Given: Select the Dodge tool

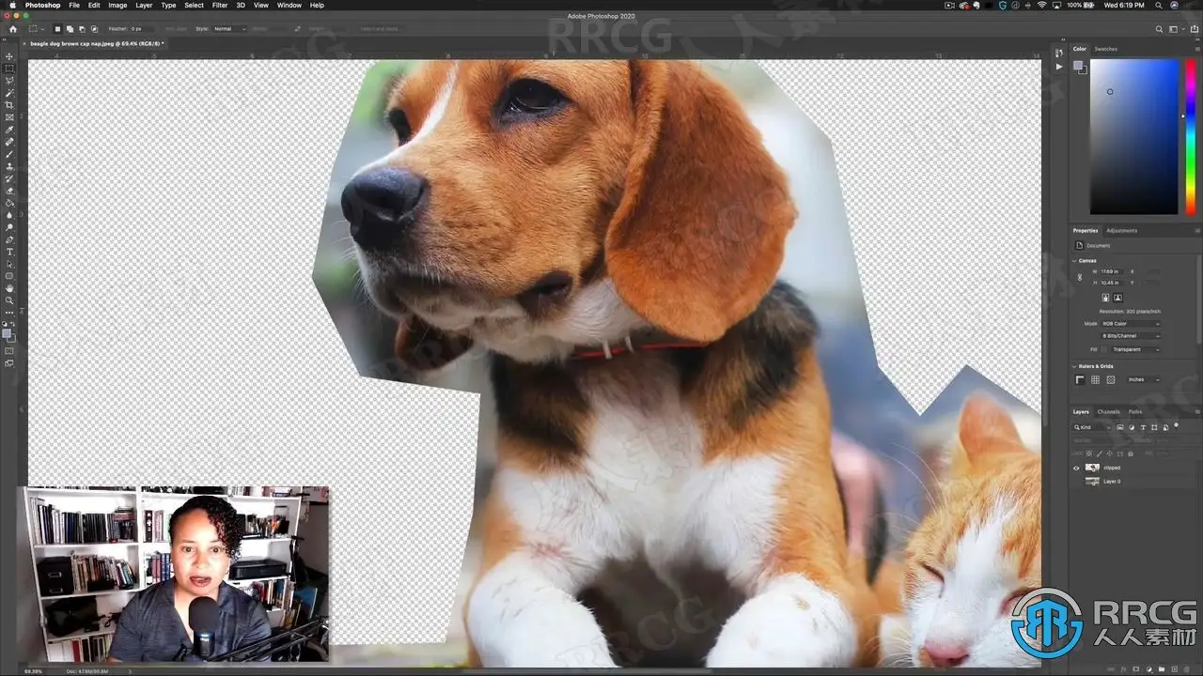Looking at the screenshot, I should pos(10,227).
